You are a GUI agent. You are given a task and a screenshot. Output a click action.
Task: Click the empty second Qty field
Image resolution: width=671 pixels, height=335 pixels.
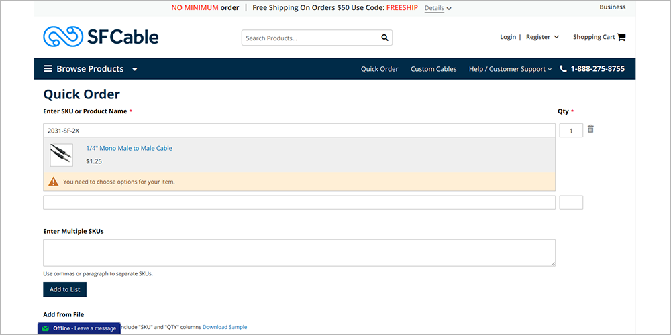[x=571, y=202]
